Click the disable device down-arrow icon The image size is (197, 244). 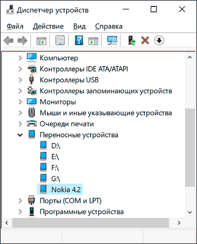[159, 40]
